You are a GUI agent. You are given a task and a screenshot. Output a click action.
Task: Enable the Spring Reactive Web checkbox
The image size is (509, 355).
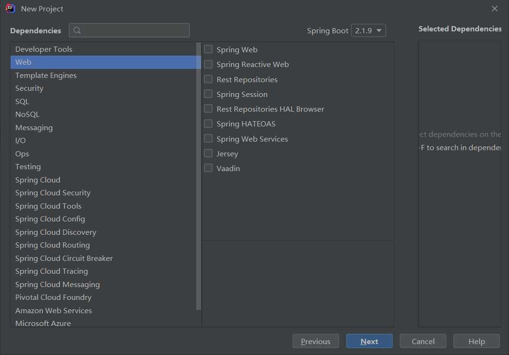coord(209,64)
